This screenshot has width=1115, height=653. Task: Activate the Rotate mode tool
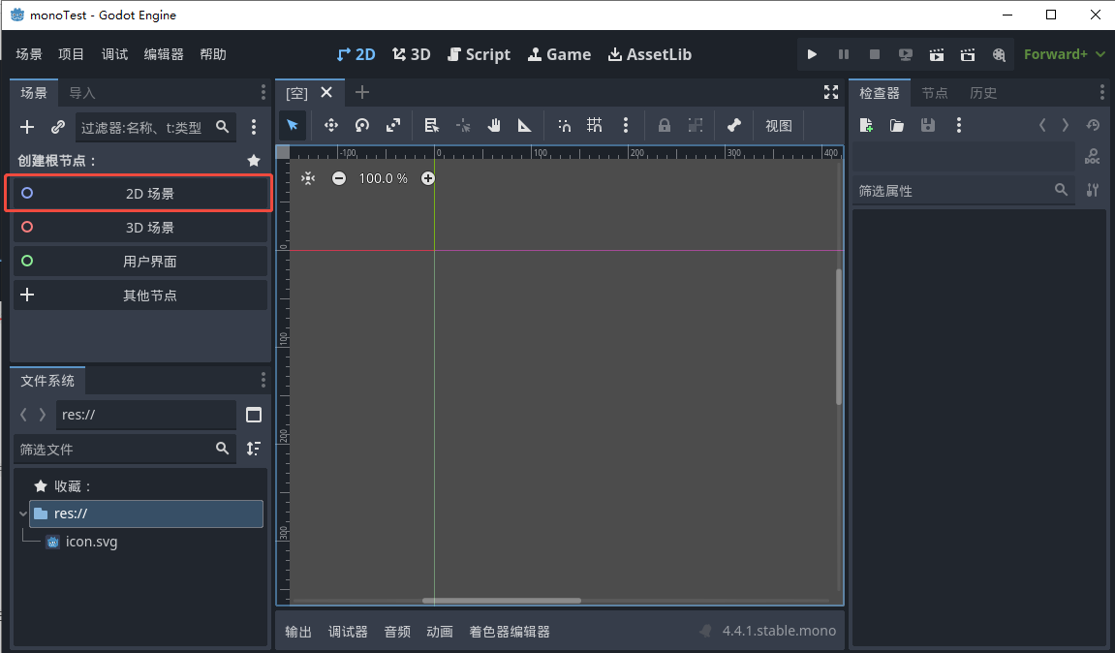[362, 126]
